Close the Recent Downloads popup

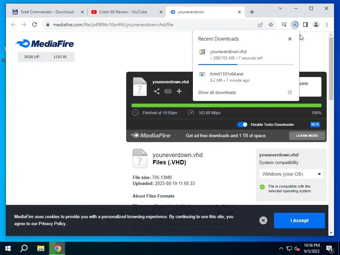pyautogui.click(x=290, y=39)
